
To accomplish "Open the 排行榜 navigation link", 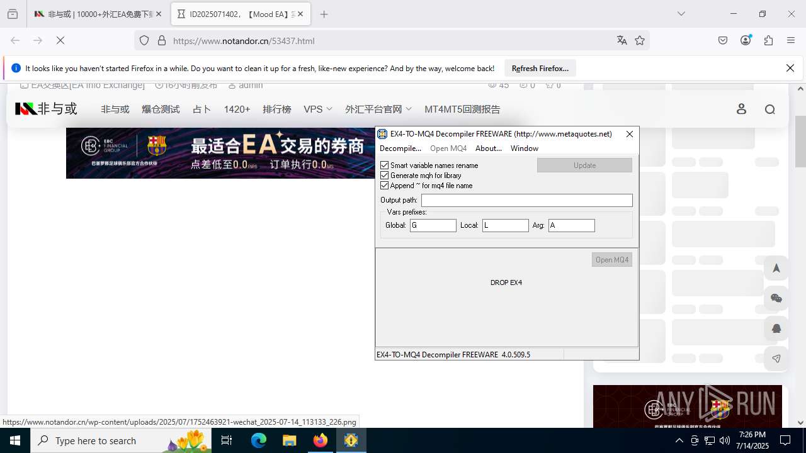I will [277, 109].
